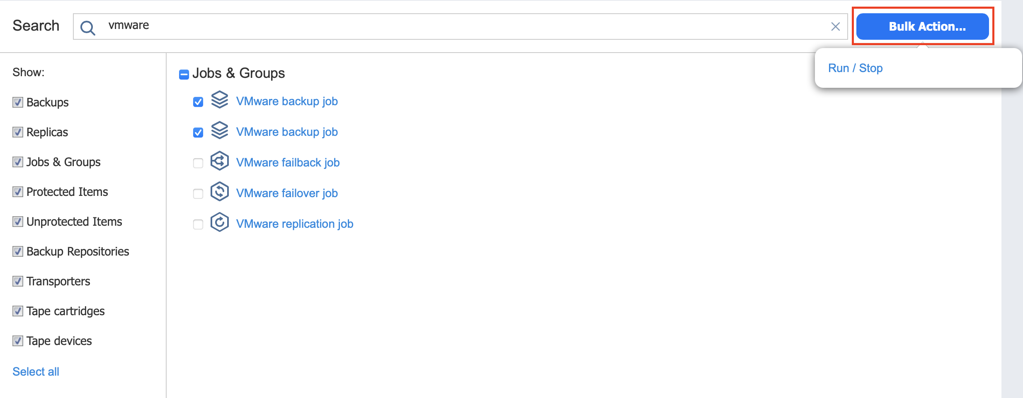1023x398 pixels.
Task: Check the VMware failback job box
Action: [x=198, y=163]
